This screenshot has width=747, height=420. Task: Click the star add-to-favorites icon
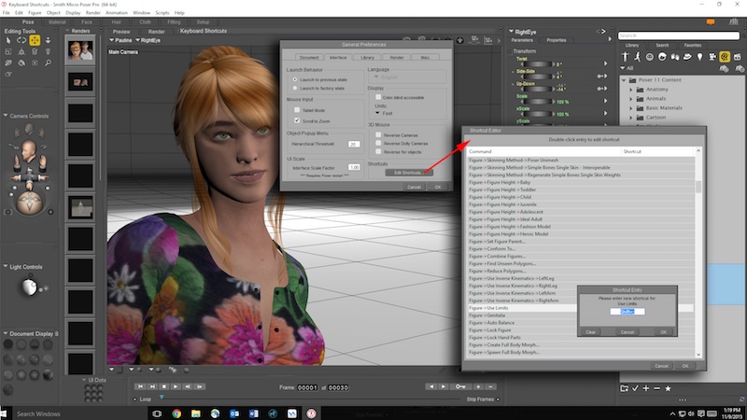[668, 388]
